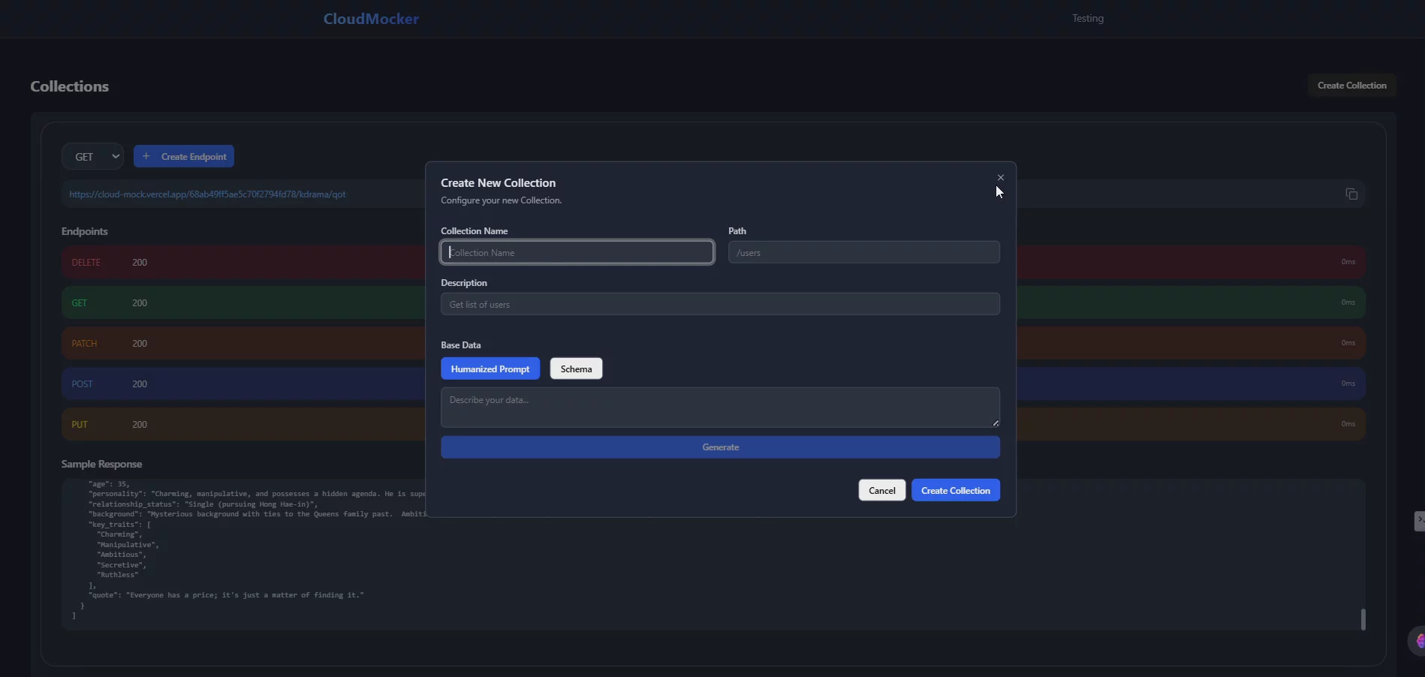Click the CloudMocker logo
This screenshot has height=677, width=1425.
coord(371,19)
